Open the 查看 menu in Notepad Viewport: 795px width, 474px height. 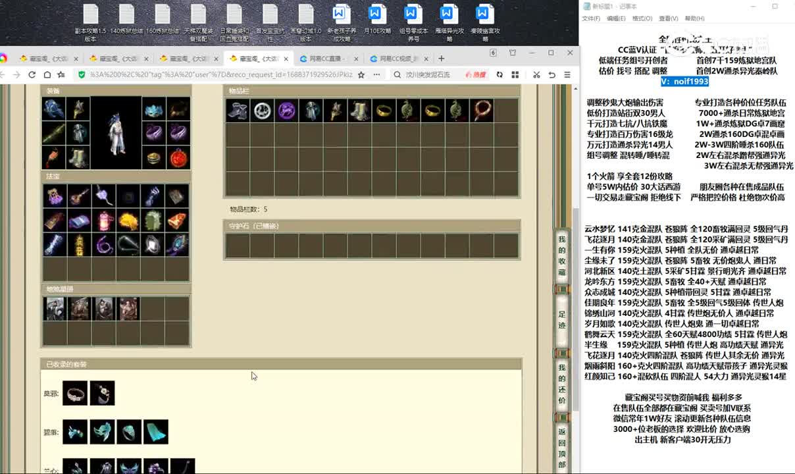[x=669, y=18]
